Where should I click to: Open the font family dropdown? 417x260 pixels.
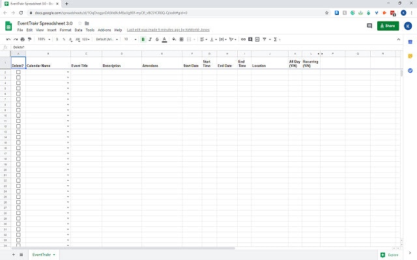pos(107,39)
